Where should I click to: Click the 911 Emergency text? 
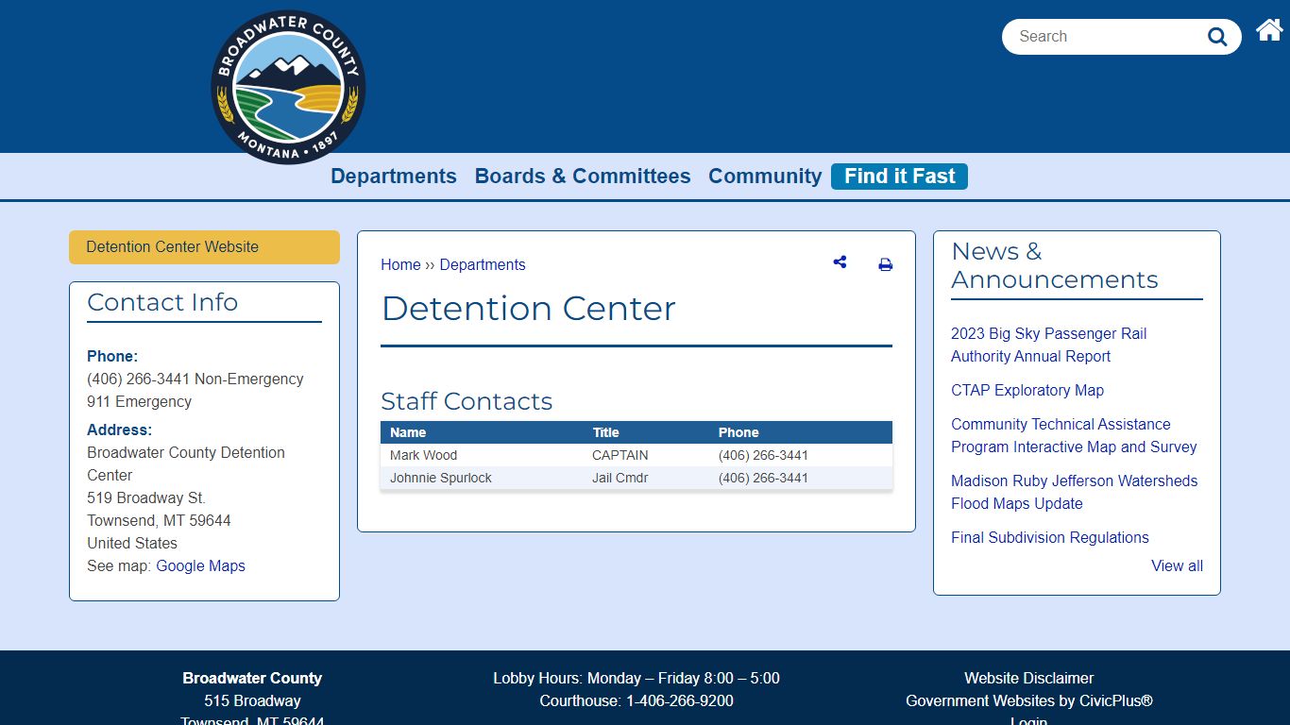(139, 402)
